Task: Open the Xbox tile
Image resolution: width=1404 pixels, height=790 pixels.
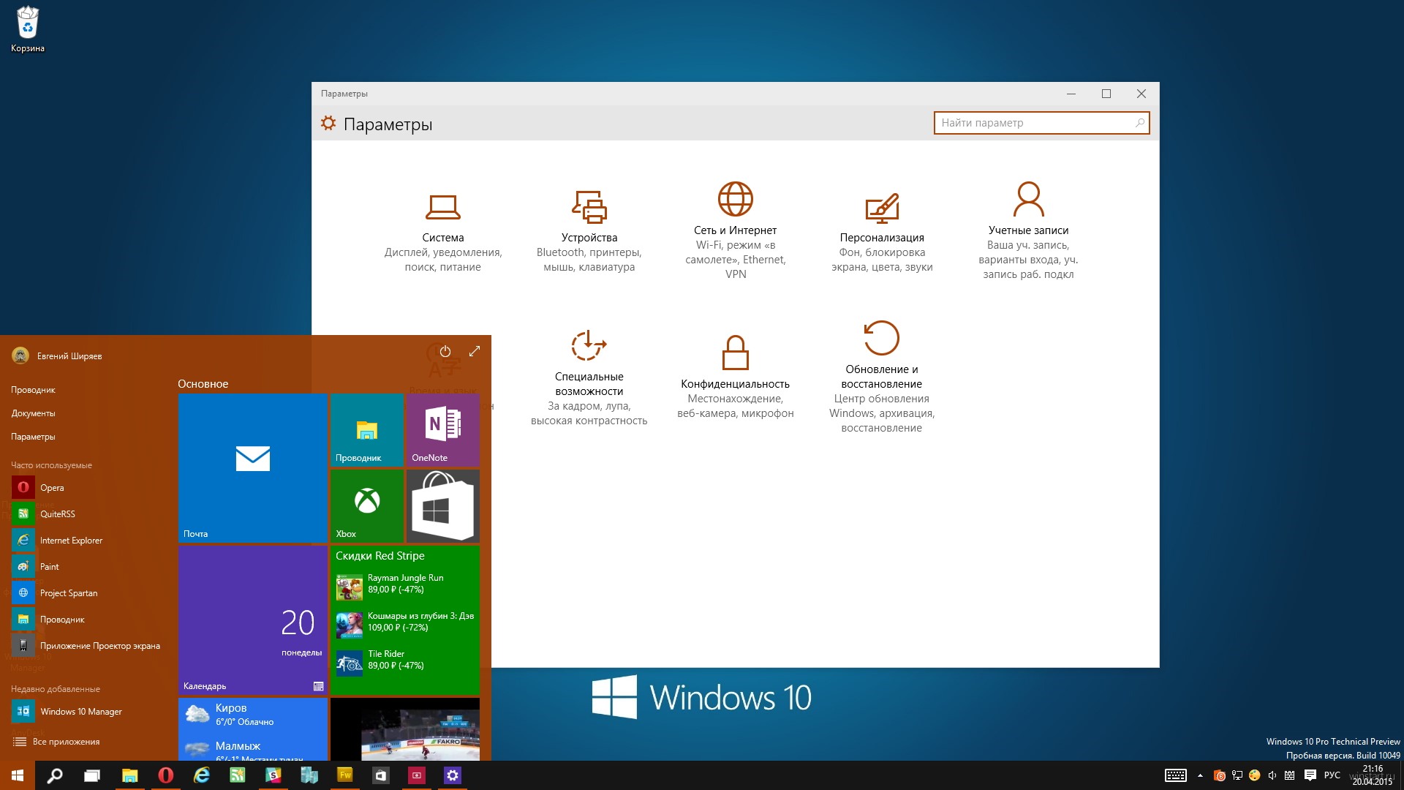Action: (367, 506)
